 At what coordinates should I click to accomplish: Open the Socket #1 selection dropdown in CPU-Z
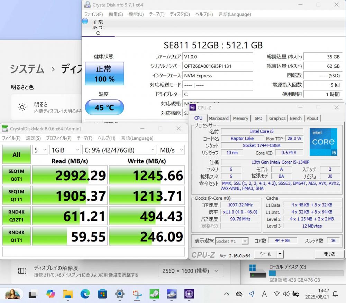coord(232,241)
